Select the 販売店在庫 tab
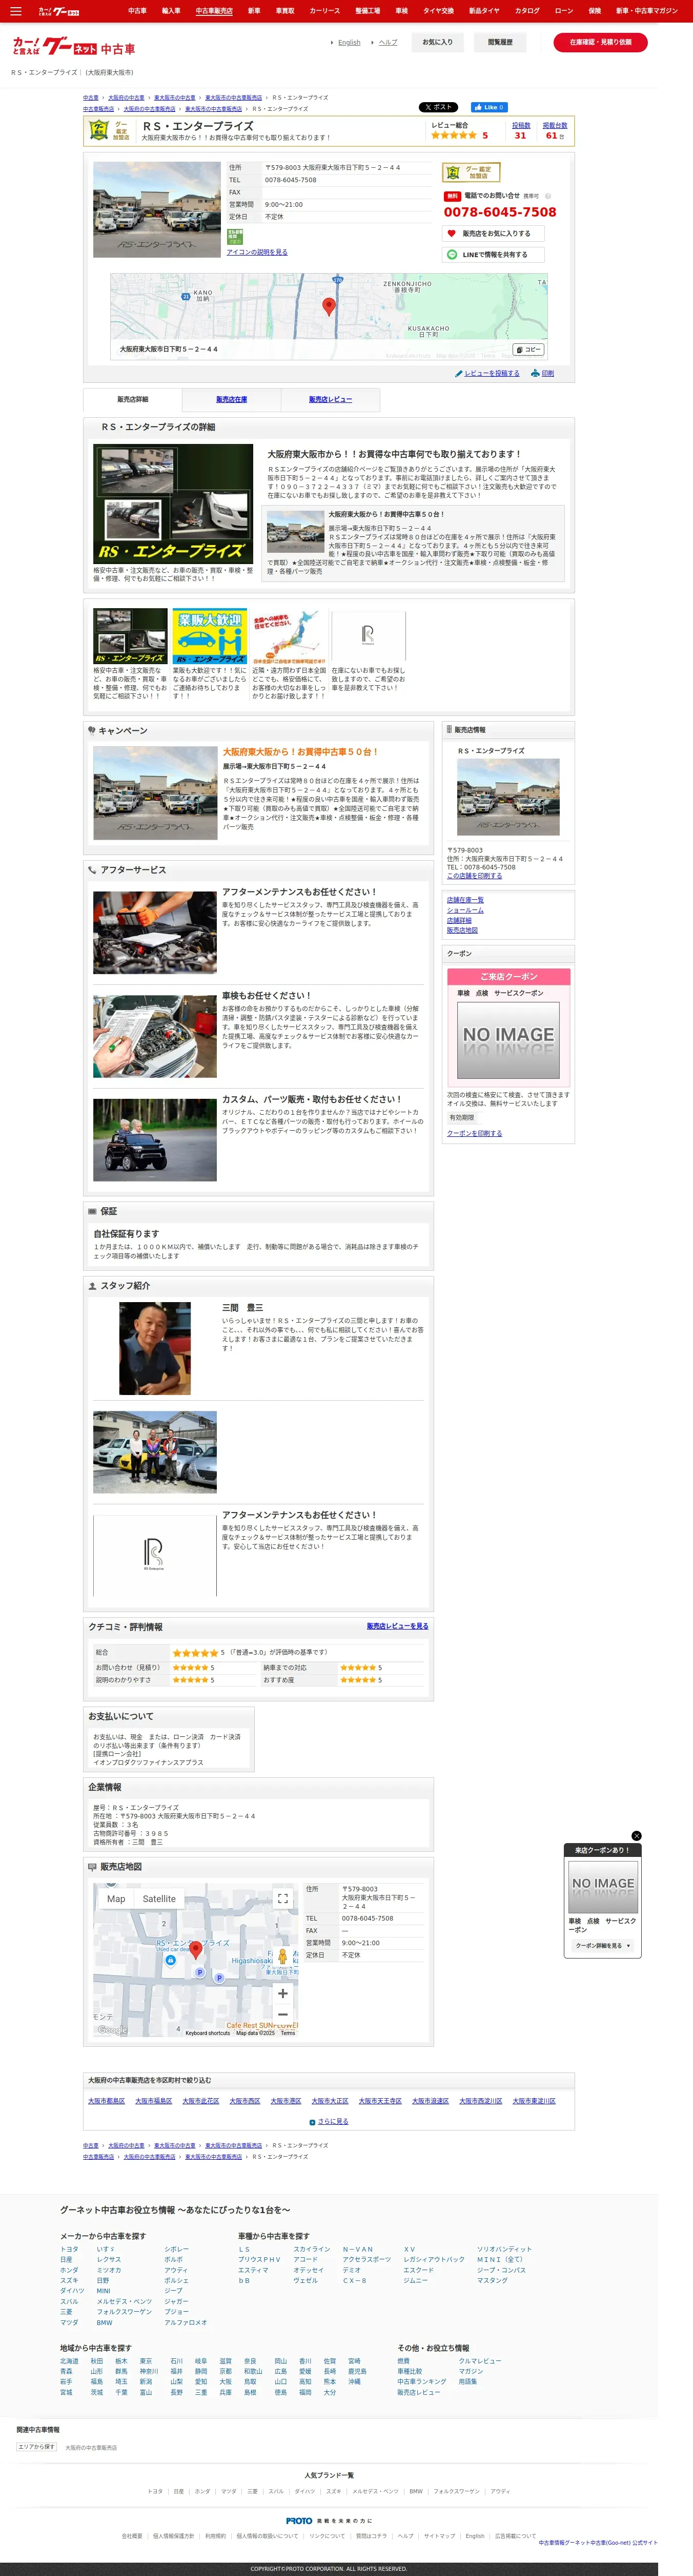Viewport: 693px width, 2576px height. pos(232,399)
